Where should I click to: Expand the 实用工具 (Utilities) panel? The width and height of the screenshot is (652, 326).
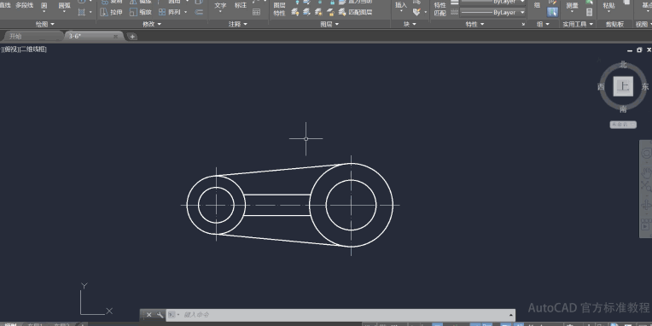click(578, 24)
